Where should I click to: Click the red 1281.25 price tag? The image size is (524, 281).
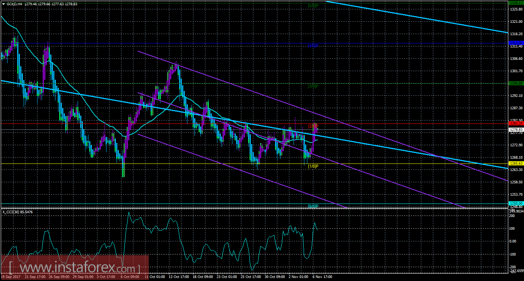tap(516, 123)
